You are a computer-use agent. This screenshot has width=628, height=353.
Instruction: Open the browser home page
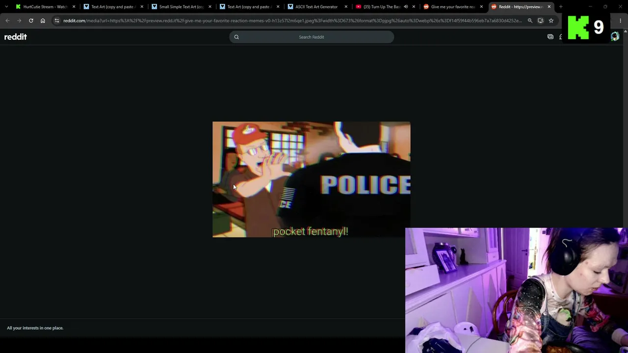pos(43,21)
